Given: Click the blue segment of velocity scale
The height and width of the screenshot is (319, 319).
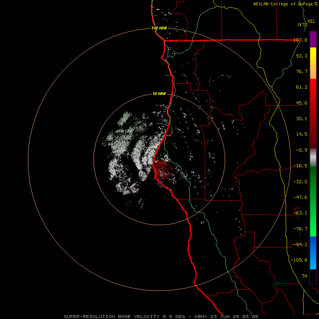Looking at the screenshot, I should 313,253.
